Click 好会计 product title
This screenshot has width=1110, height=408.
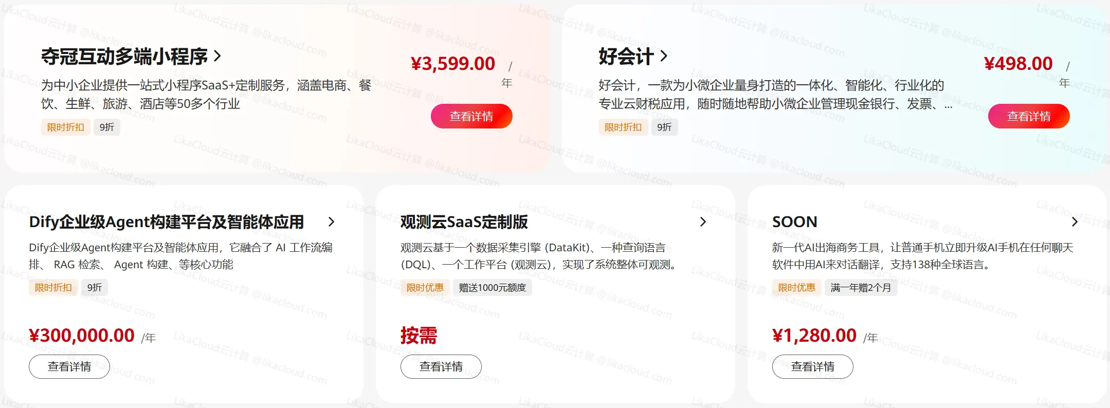coord(626,57)
